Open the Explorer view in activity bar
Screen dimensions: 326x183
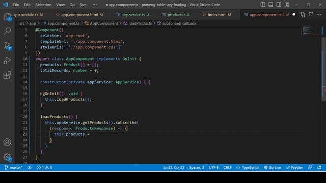coord(7,17)
